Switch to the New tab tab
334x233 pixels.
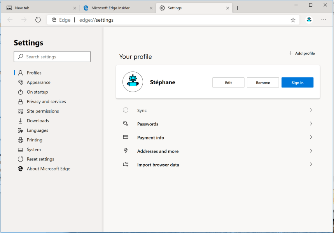(x=37, y=8)
